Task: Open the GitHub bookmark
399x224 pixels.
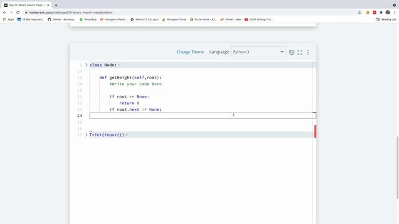Action: 62,19
